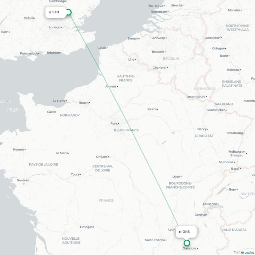Click the NORMANDY region label

[x=70, y=115]
